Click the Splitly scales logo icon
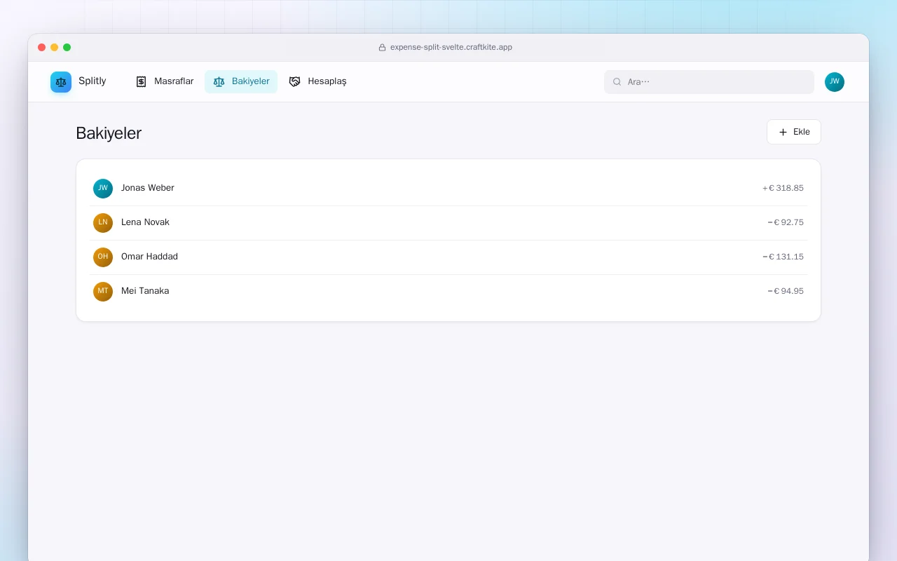 click(61, 82)
